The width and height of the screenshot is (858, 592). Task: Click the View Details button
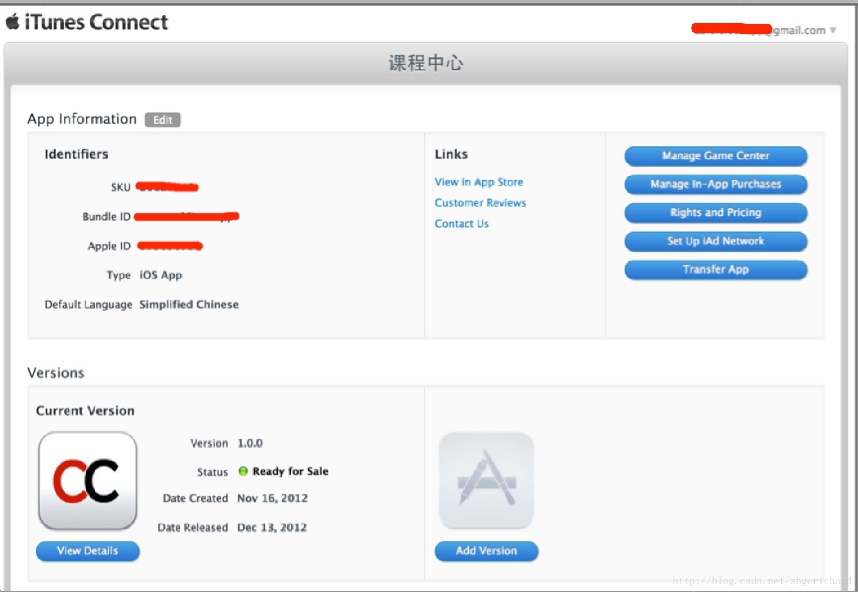point(87,551)
